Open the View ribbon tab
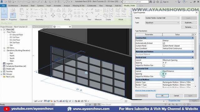The image size is (200, 112). tap(101, 6)
